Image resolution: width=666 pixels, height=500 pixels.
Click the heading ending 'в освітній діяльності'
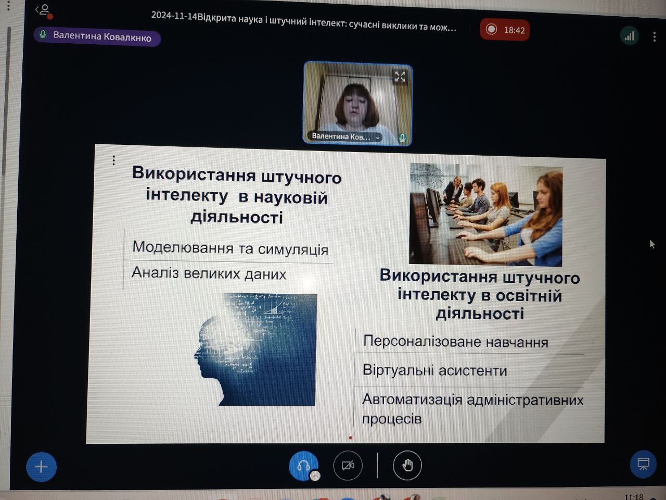[x=480, y=295]
